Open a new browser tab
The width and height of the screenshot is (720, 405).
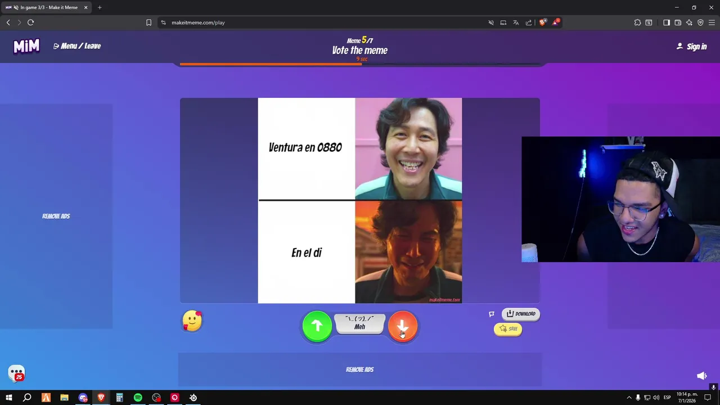tap(100, 7)
